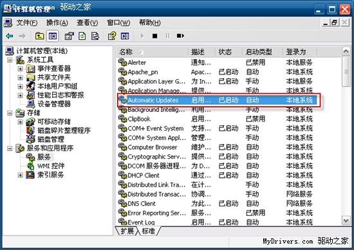Click the restart service button
This screenshot has height=250, width=354.
point(180,36)
